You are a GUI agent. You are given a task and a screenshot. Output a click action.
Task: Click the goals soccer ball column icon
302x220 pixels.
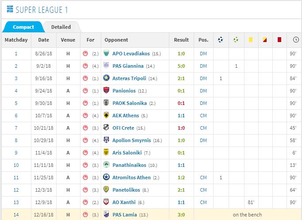(x=221, y=40)
